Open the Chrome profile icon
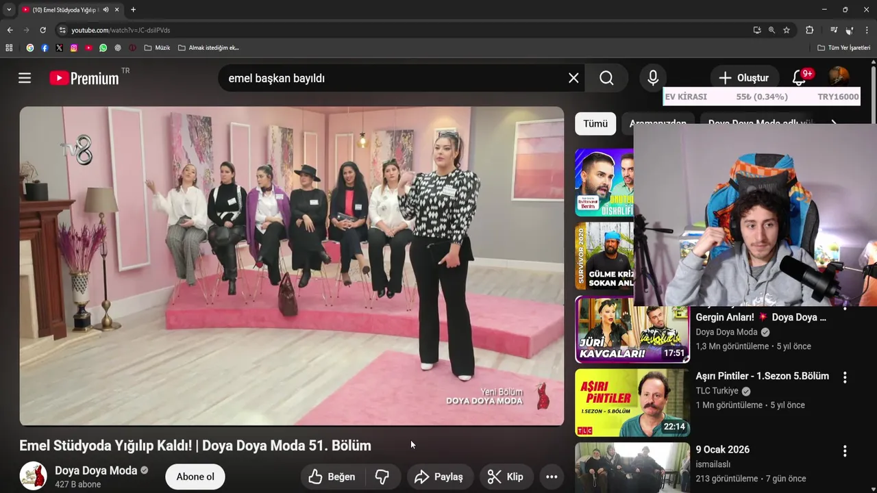Screen dimensions: 877x493 pos(850,30)
